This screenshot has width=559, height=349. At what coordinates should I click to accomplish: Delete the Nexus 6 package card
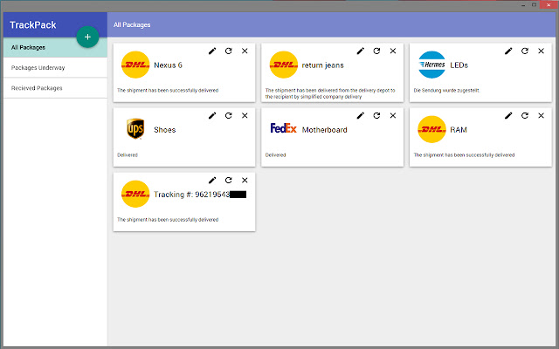click(x=245, y=51)
